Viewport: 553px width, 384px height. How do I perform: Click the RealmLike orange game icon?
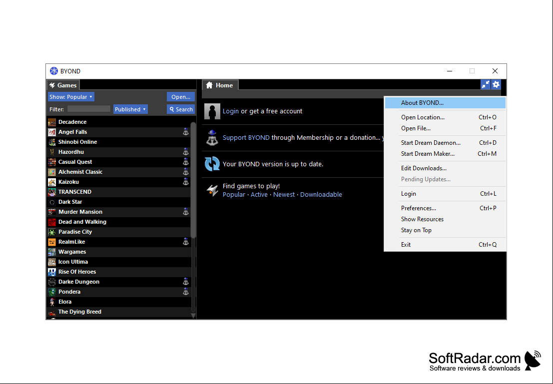tap(52, 242)
